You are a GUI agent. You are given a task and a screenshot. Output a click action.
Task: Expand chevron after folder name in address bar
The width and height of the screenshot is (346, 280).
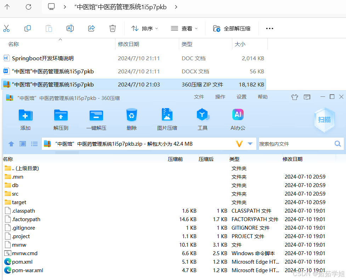coord(176,7)
